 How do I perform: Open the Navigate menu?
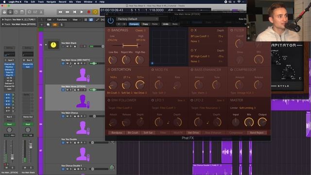click(x=51, y=2)
